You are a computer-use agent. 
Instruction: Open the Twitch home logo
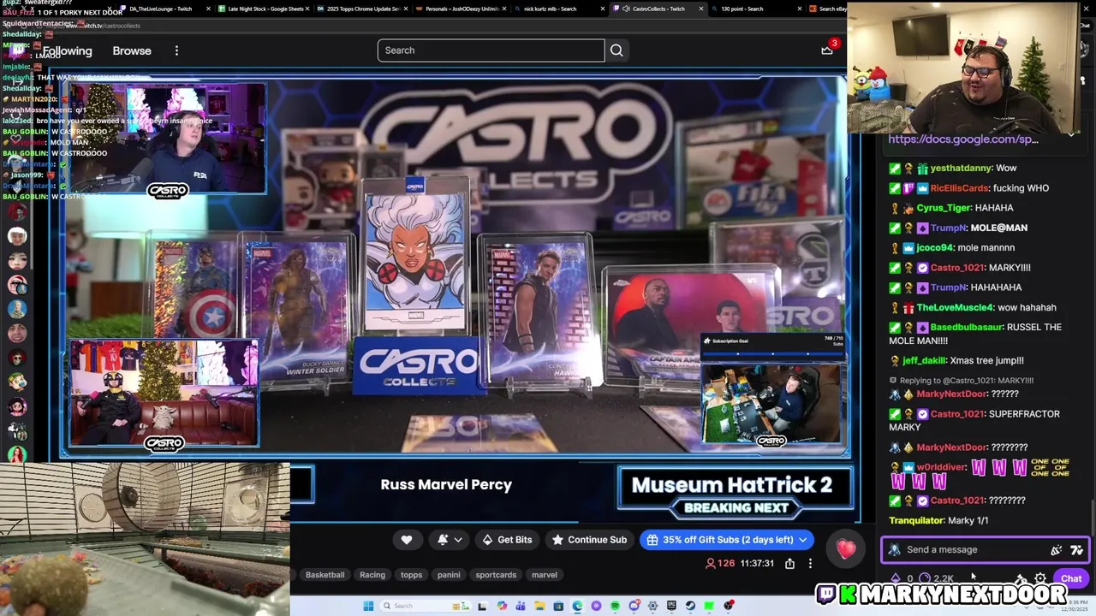[17, 50]
